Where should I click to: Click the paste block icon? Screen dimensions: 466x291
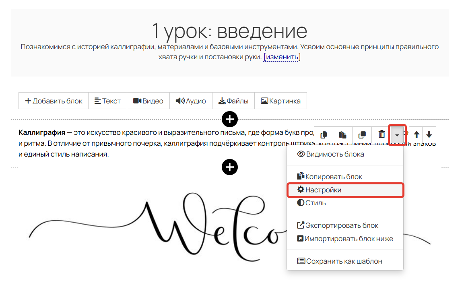tap(342, 134)
